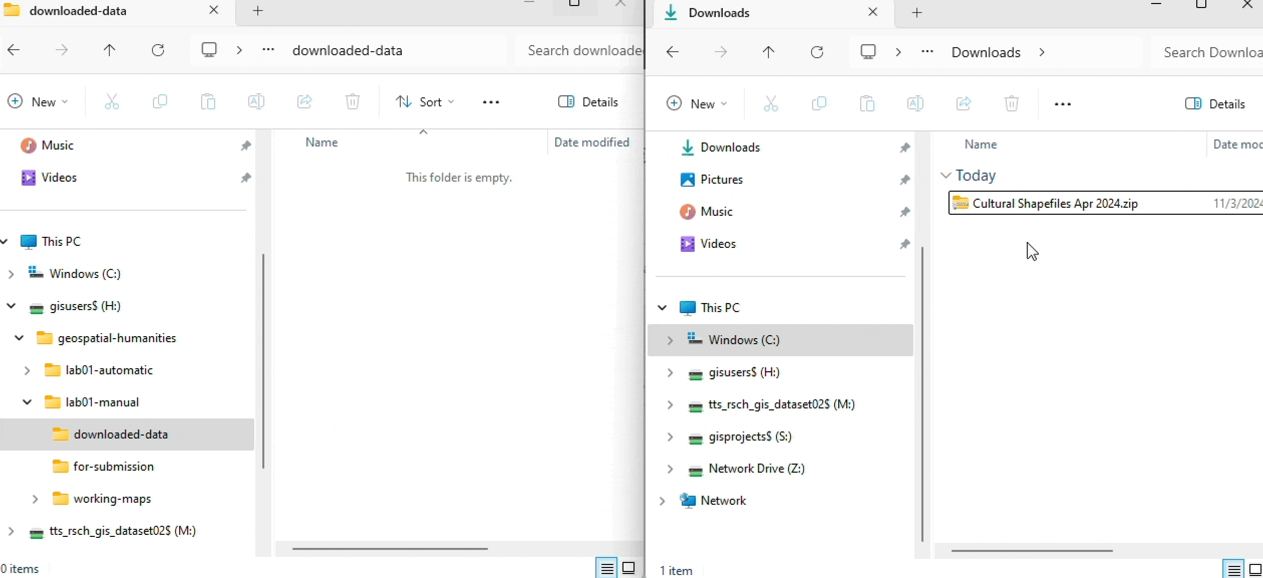
Task: Open the Sort menu in left window
Action: click(x=424, y=102)
